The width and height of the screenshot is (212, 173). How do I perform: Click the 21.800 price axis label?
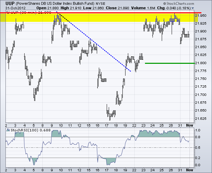201,63
